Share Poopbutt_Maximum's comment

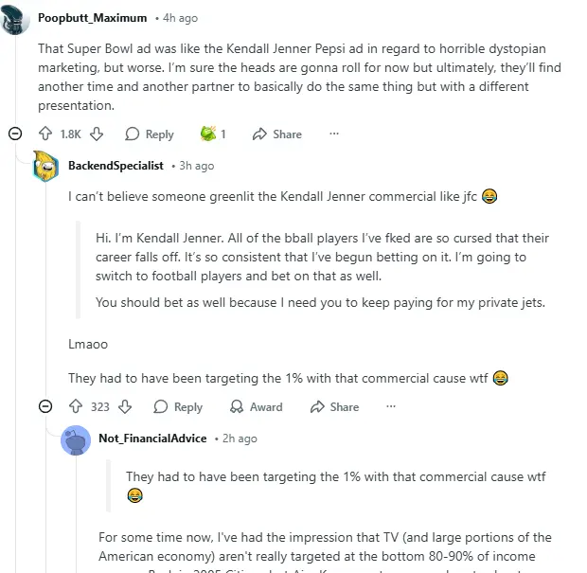tap(276, 134)
